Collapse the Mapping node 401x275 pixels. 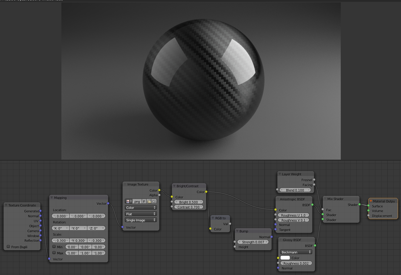(52, 198)
